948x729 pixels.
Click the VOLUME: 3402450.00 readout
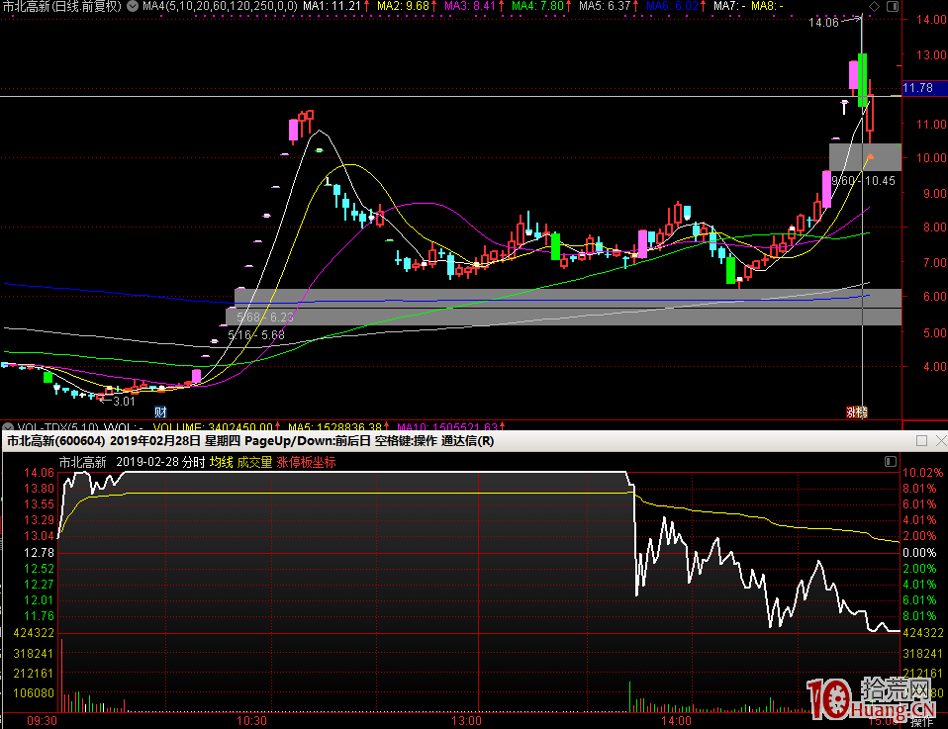pyautogui.click(x=213, y=427)
